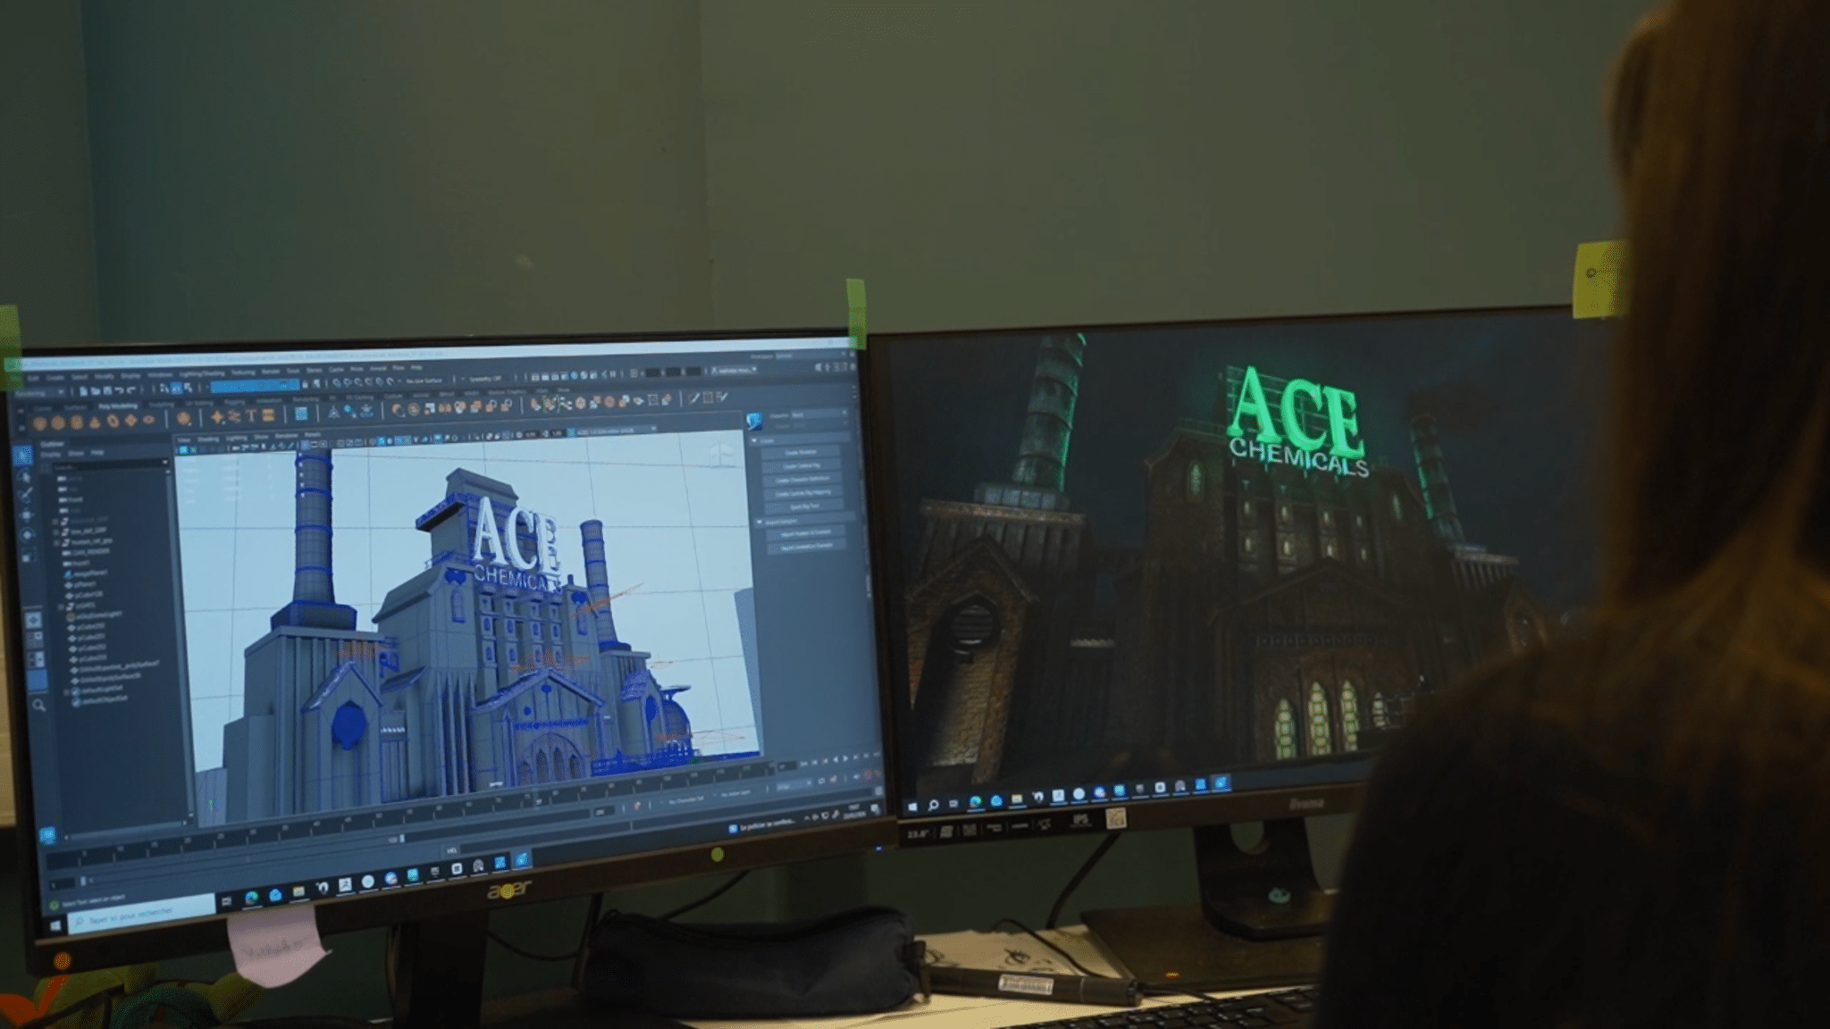Click the polygon cube shelf icon
Screen dimensions: 1830x1029
(59, 423)
